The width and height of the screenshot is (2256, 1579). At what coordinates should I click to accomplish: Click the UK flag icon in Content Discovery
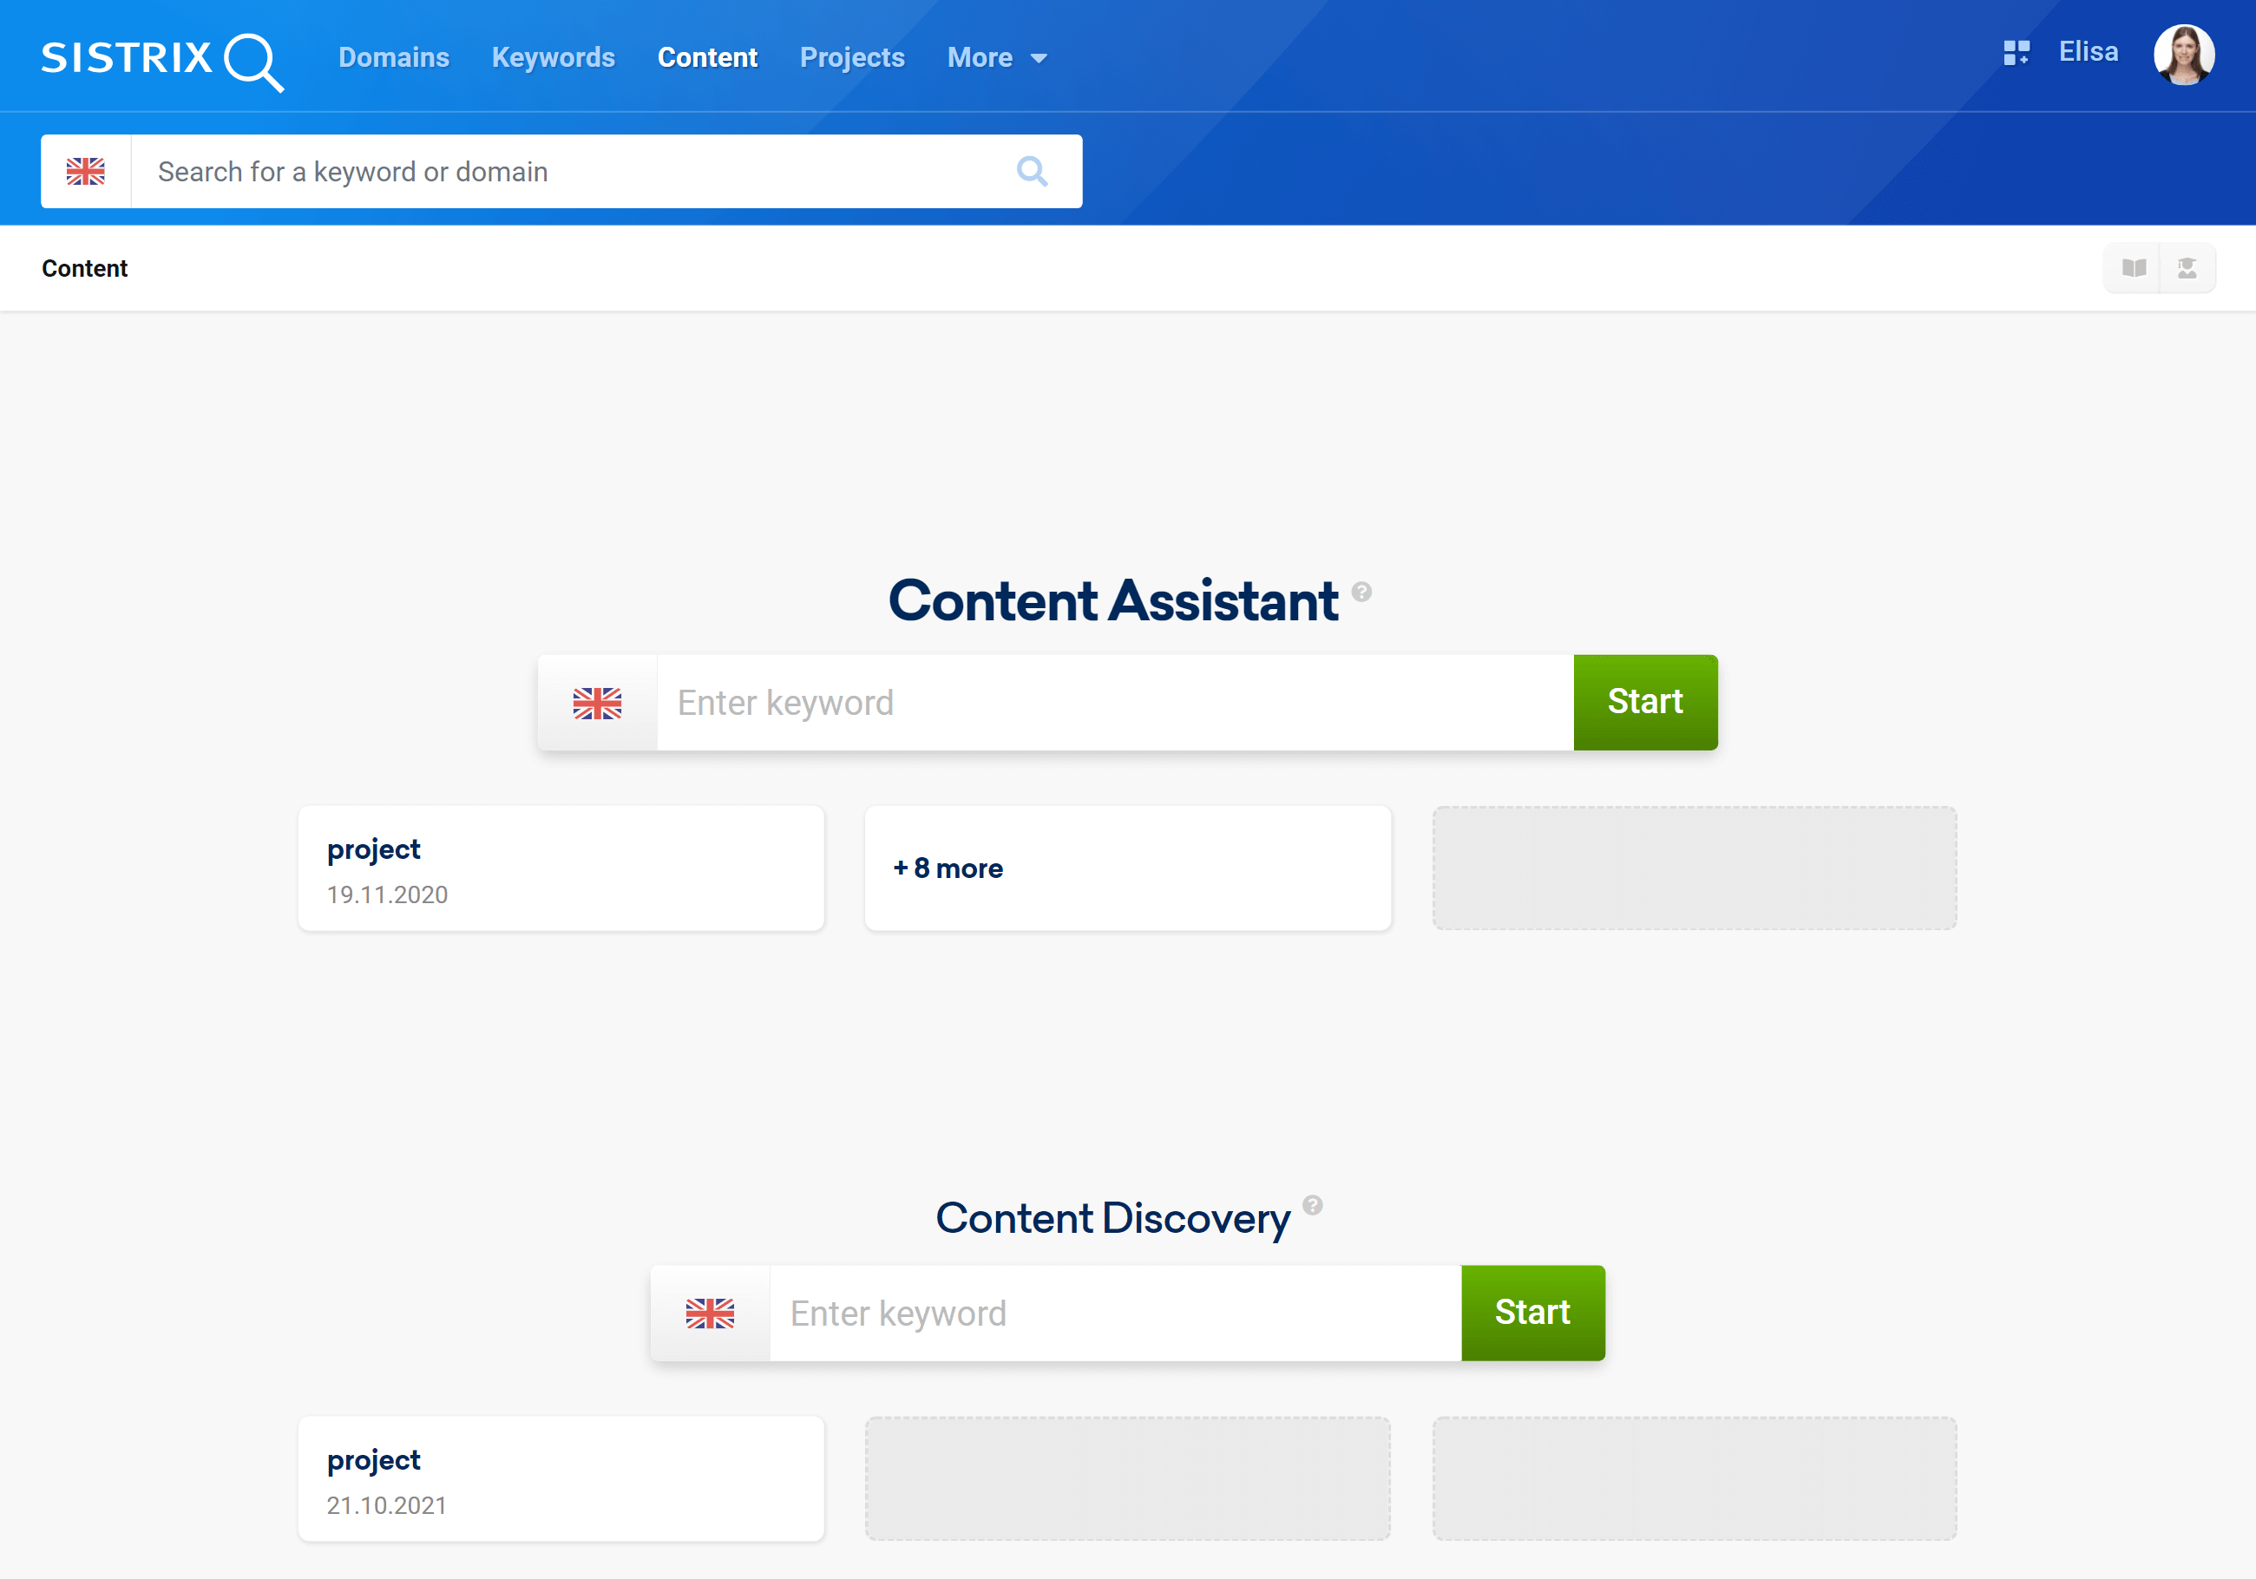(x=710, y=1314)
